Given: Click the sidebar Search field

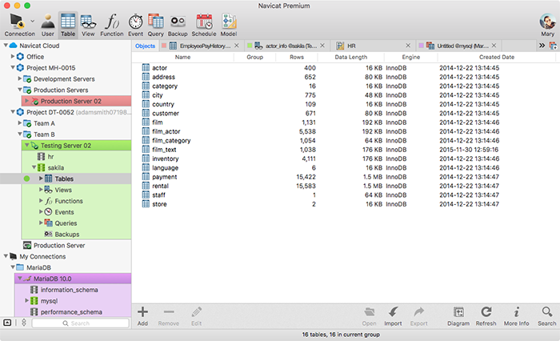Looking at the screenshot, I should point(80,323).
